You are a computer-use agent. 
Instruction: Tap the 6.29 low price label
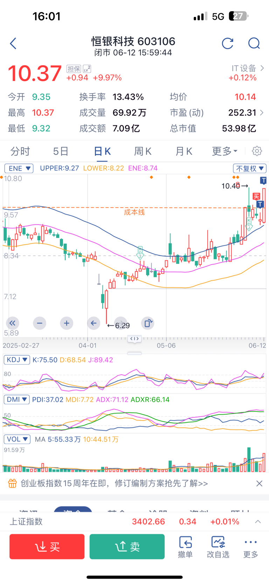click(122, 326)
